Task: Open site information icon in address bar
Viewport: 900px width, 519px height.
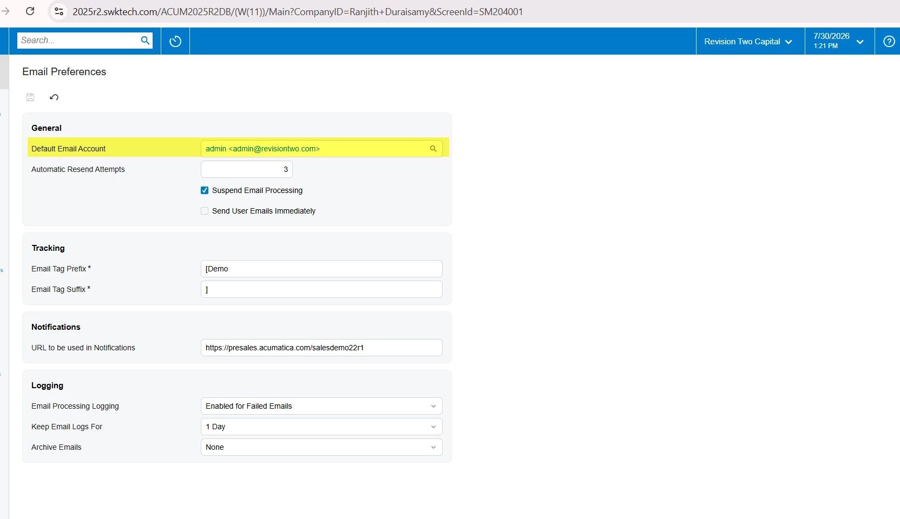Action: [59, 11]
